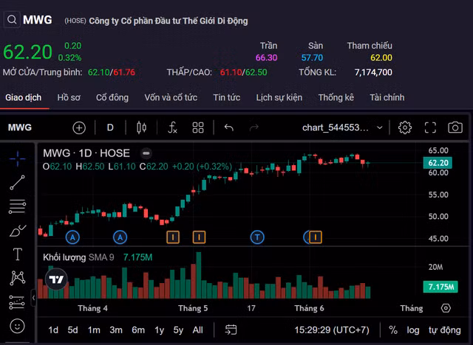Open the timezone 15:29:29 (UTC+7) menu

332,330
